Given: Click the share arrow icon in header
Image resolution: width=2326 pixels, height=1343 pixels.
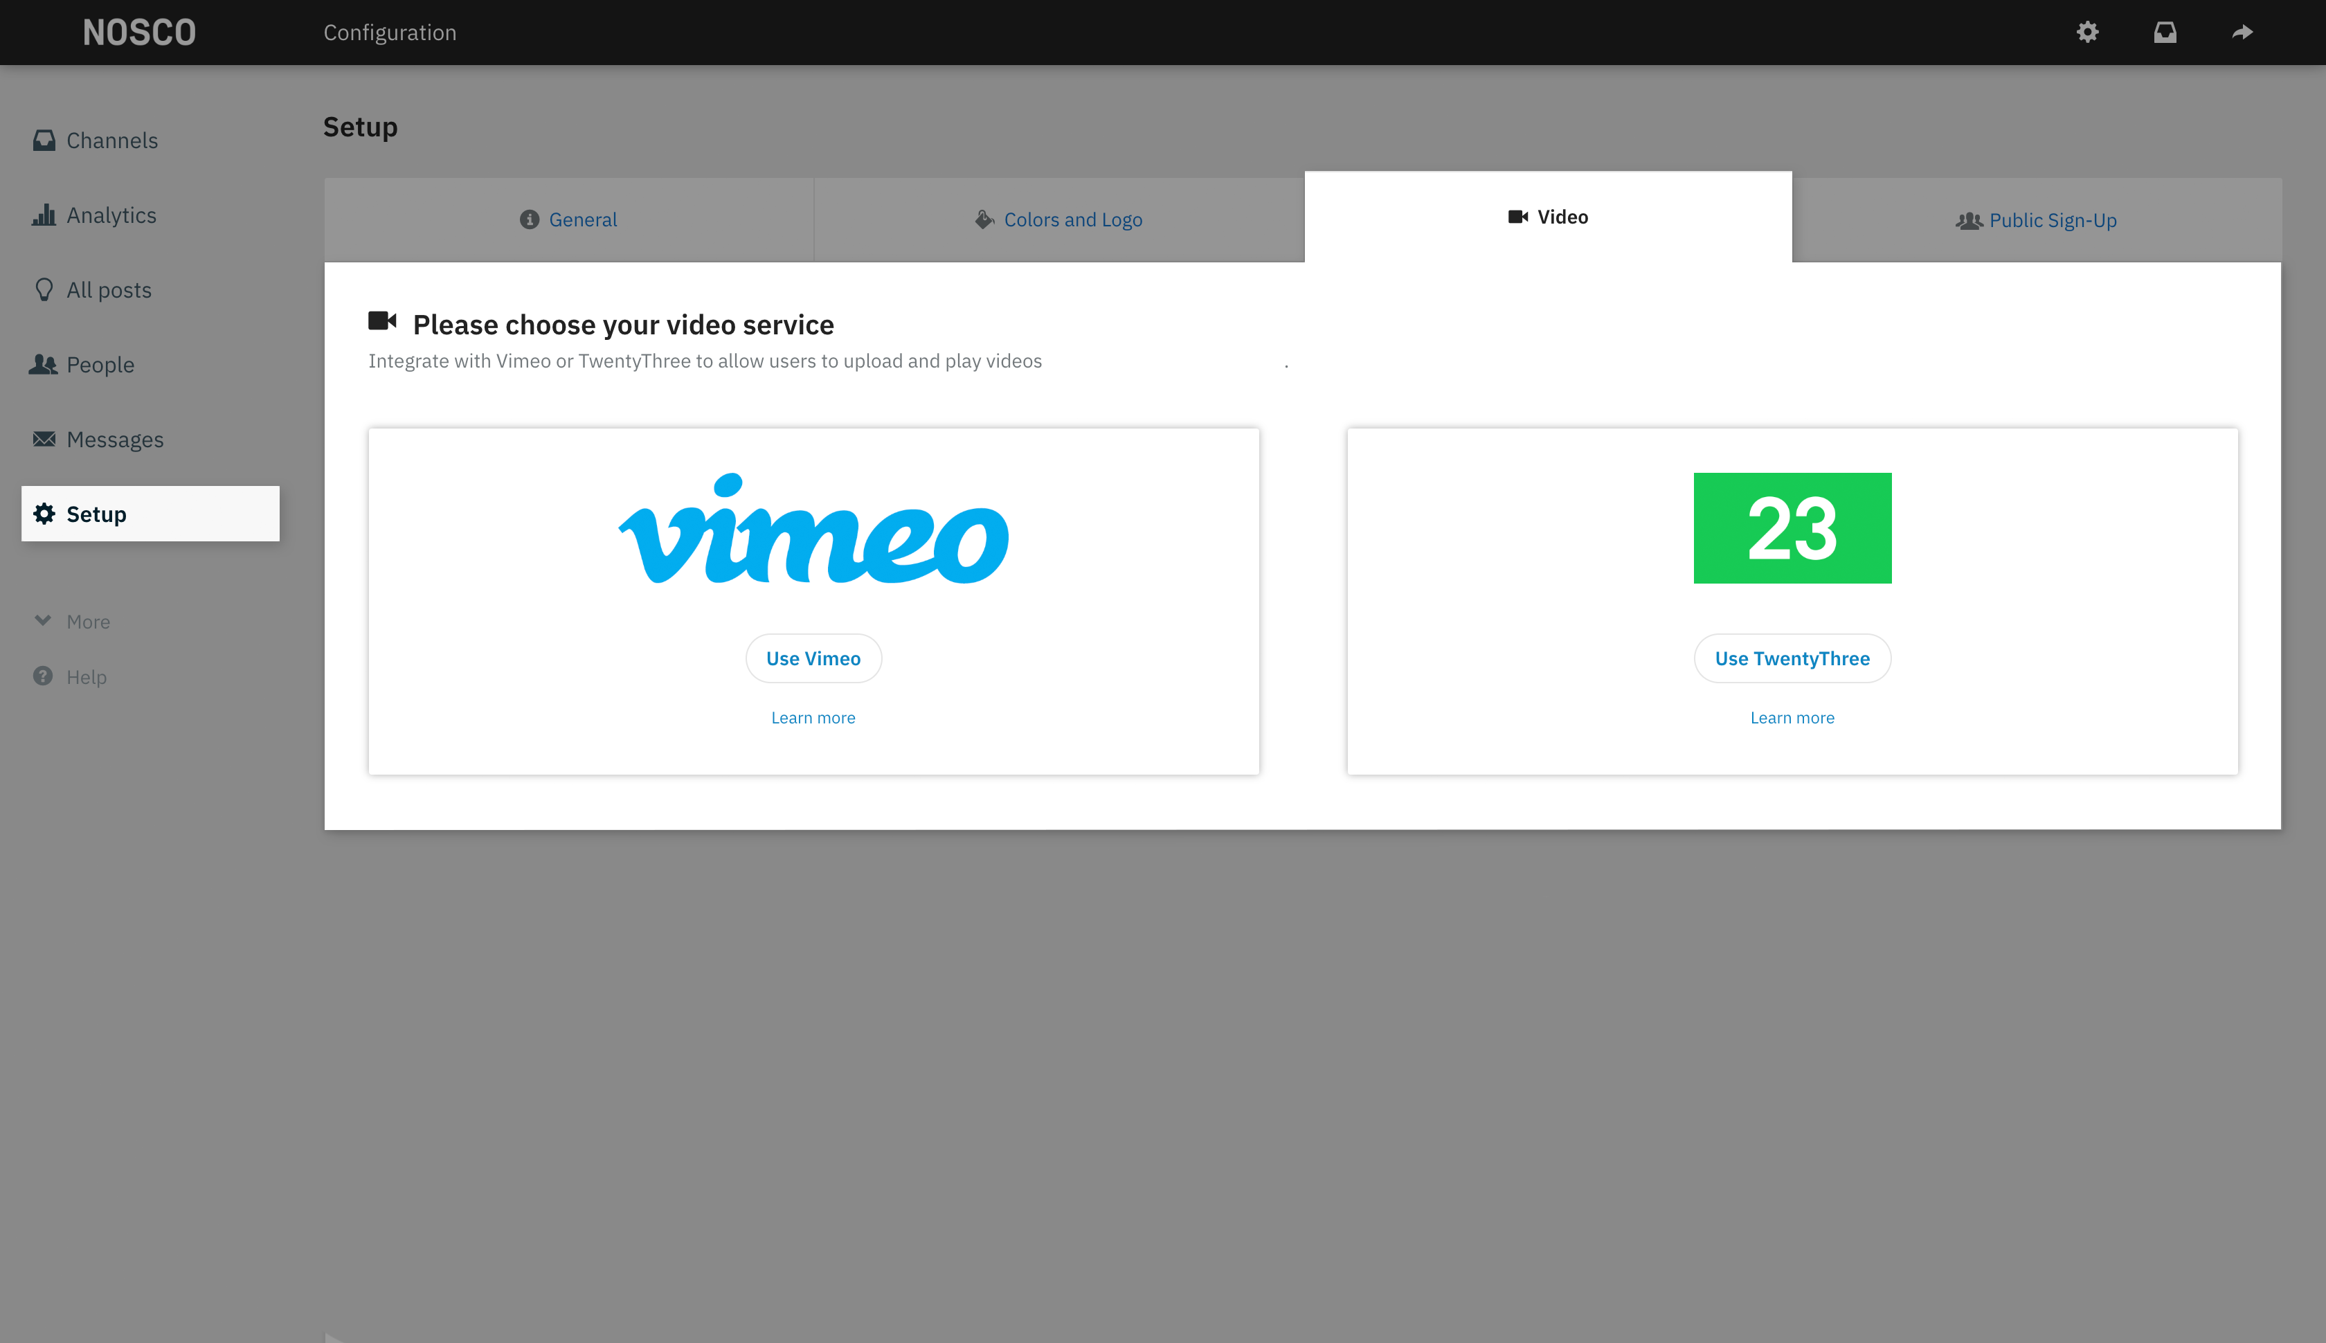Looking at the screenshot, I should pos(2242,33).
